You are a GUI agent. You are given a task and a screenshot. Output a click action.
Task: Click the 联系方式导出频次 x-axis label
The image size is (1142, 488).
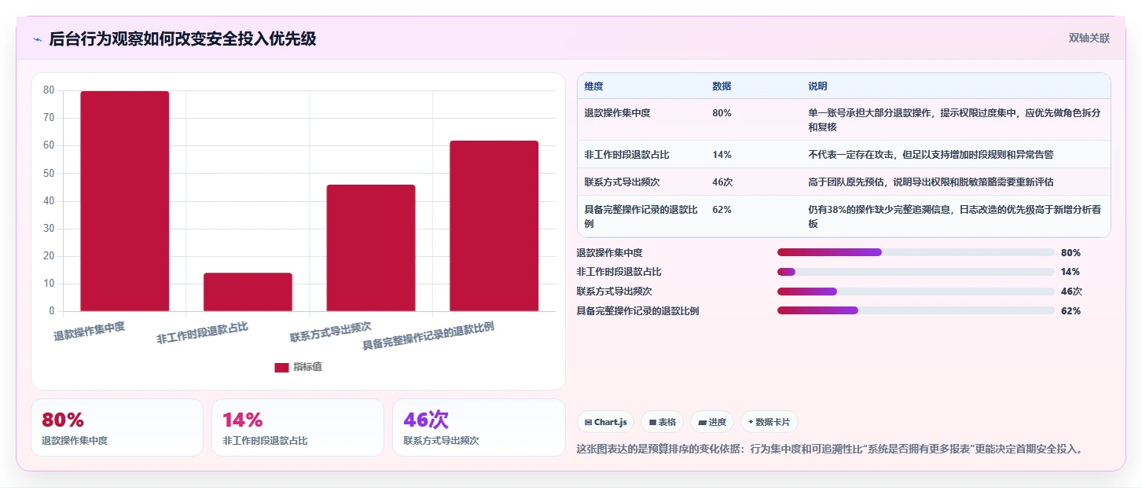[x=331, y=332]
